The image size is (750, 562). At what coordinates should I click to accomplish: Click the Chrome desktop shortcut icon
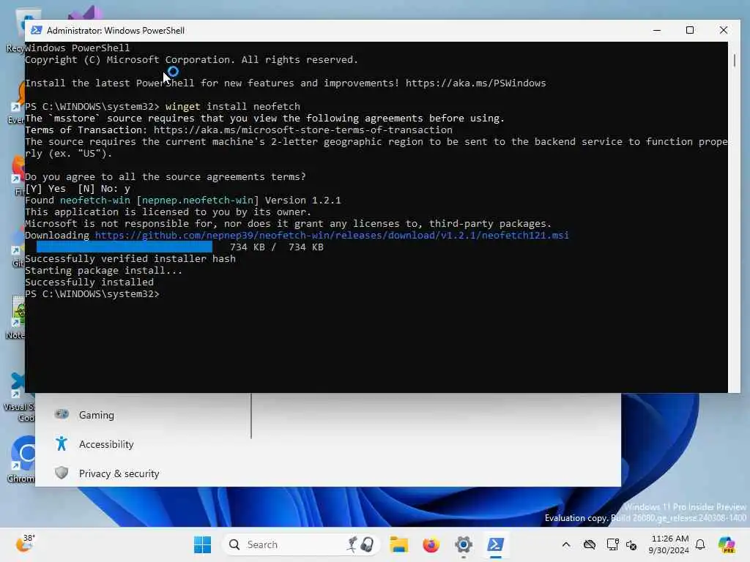[x=22, y=453]
